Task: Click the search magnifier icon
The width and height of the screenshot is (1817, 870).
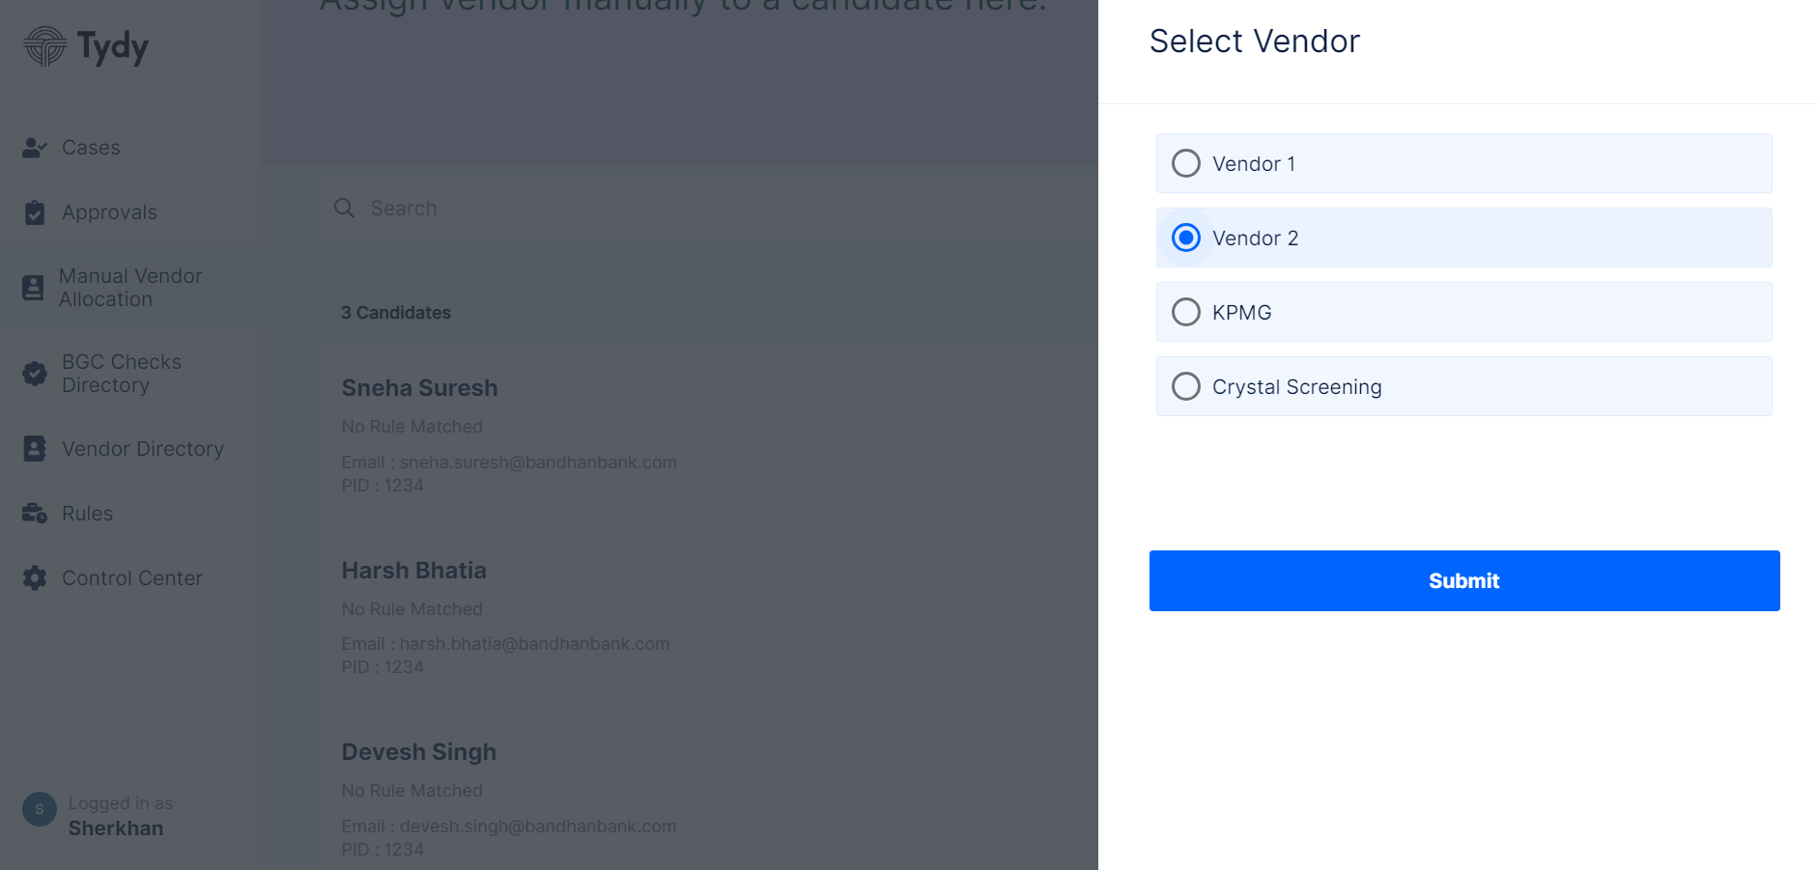Action: [x=344, y=209]
